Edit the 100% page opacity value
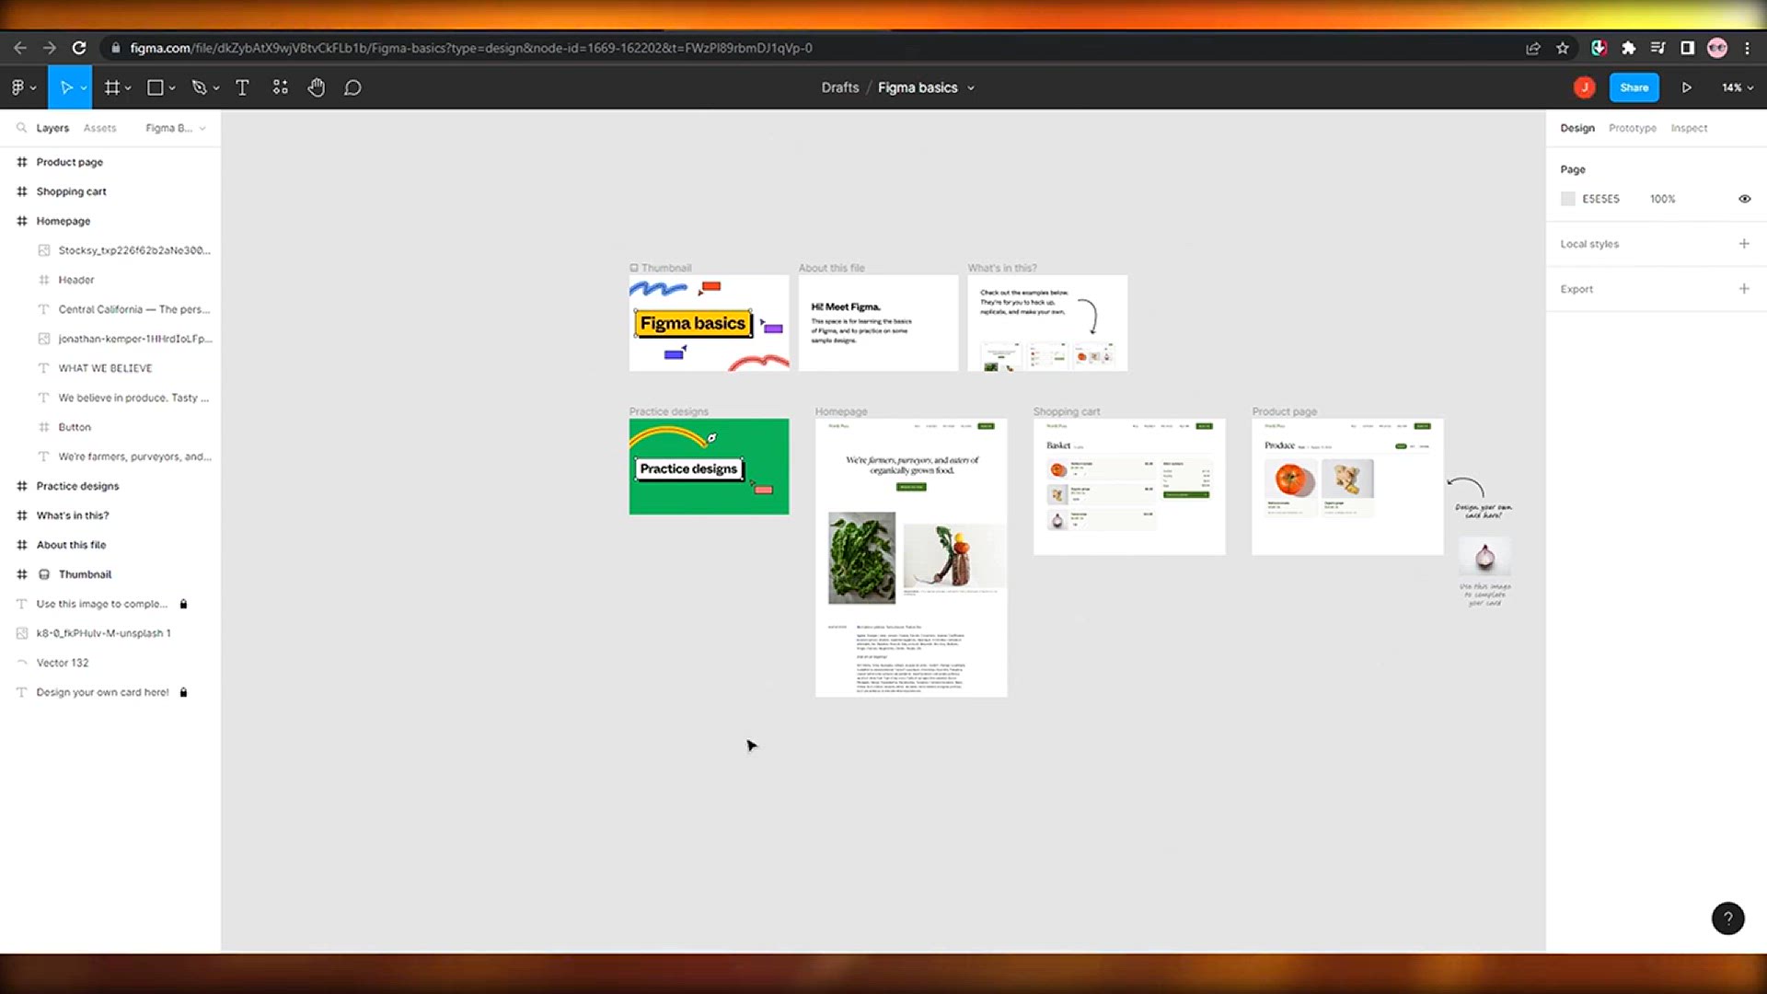The image size is (1767, 994). point(1662,199)
